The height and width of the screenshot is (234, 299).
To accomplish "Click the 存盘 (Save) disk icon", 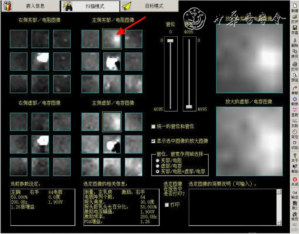I will [x=295, y=30].
